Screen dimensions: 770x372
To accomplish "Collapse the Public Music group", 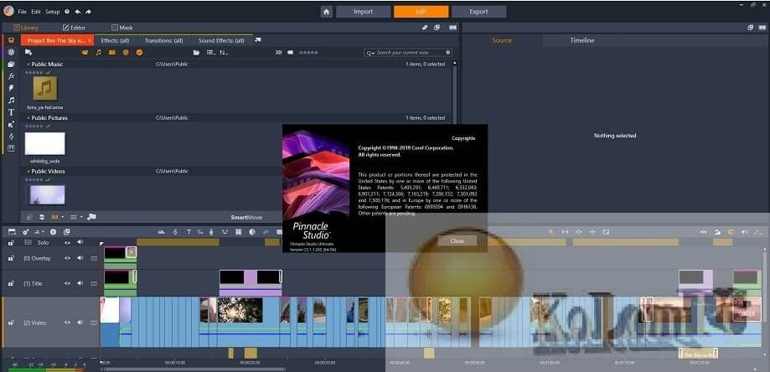I will pyautogui.click(x=27, y=65).
